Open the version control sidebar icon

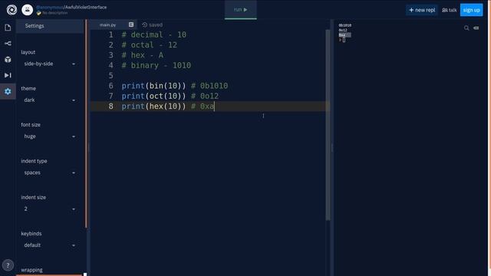coord(8,43)
